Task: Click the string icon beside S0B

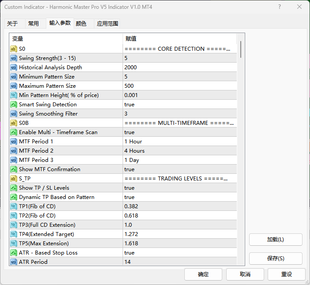Action: tap(13, 123)
